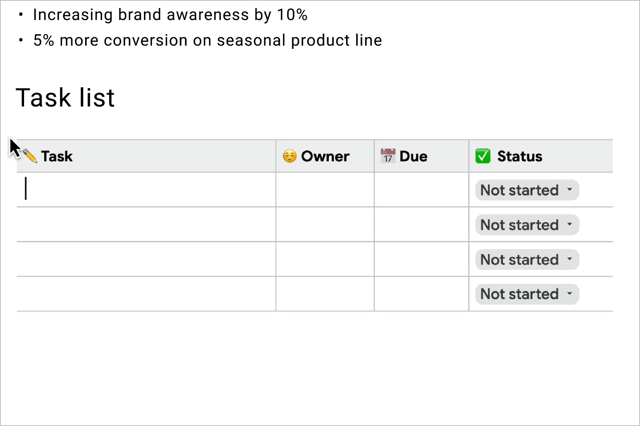Click the "Increasing brand awareness by 10%" bullet

coord(170,15)
